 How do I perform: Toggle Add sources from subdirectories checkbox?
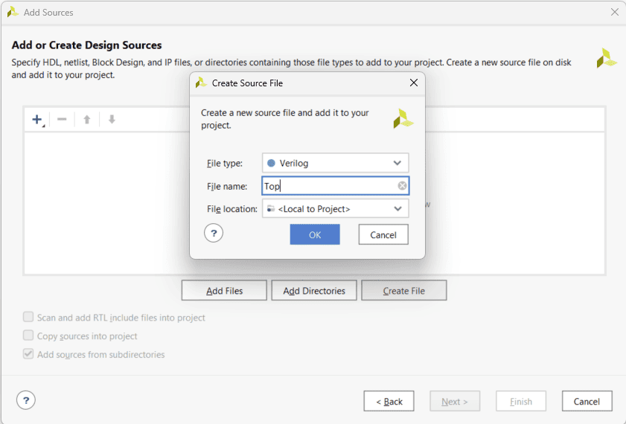pos(28,355)
